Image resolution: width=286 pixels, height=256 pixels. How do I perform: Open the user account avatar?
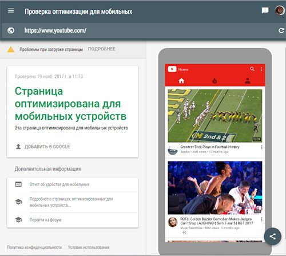coord(280,10)
